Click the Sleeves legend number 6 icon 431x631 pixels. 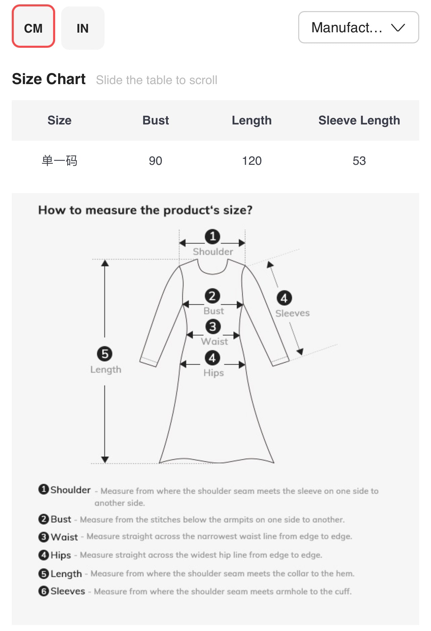[x=44, y=591]
